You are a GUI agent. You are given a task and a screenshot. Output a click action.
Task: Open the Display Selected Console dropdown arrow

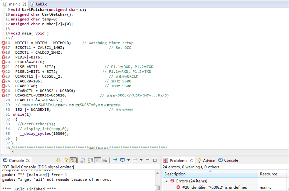tap(128, 160)
